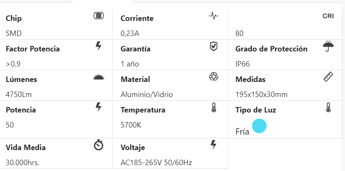Image resolution: width=345 pixels, height=171 pixels.
Task: Click the lightning bolt beside Voltaje
Action: pyautogui.click(x=213, y=145)
